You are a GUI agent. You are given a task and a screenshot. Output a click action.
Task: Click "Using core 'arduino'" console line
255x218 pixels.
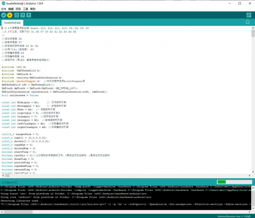76,197
